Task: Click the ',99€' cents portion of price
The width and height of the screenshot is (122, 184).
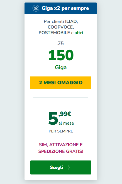Action: (x=65, y=114)
